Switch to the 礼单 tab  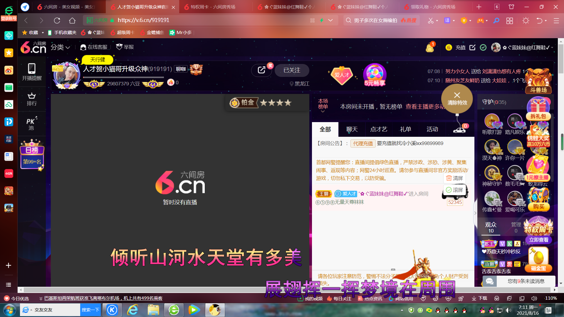(405, 129)
